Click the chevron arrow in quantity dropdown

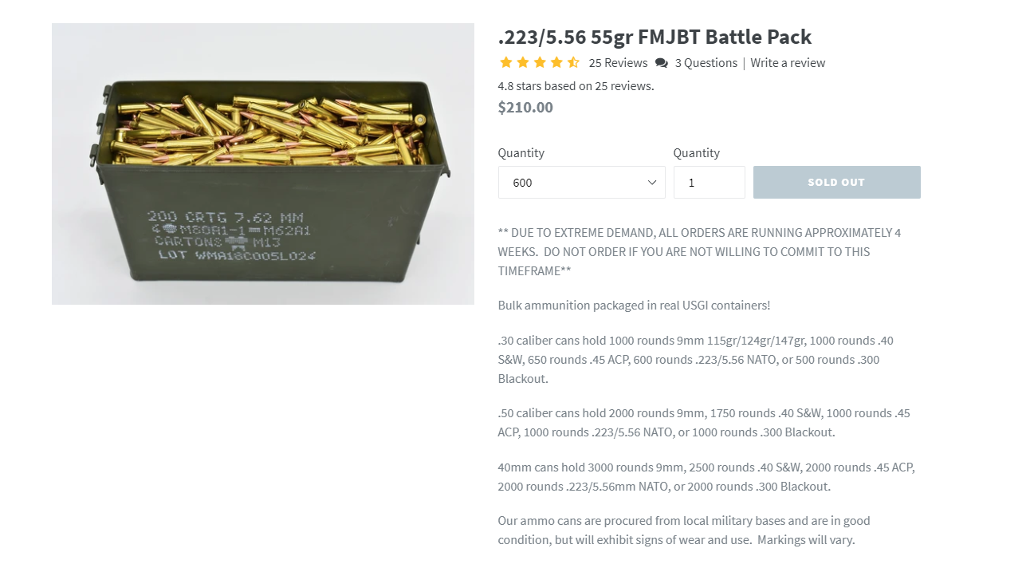tap(651, 183)
